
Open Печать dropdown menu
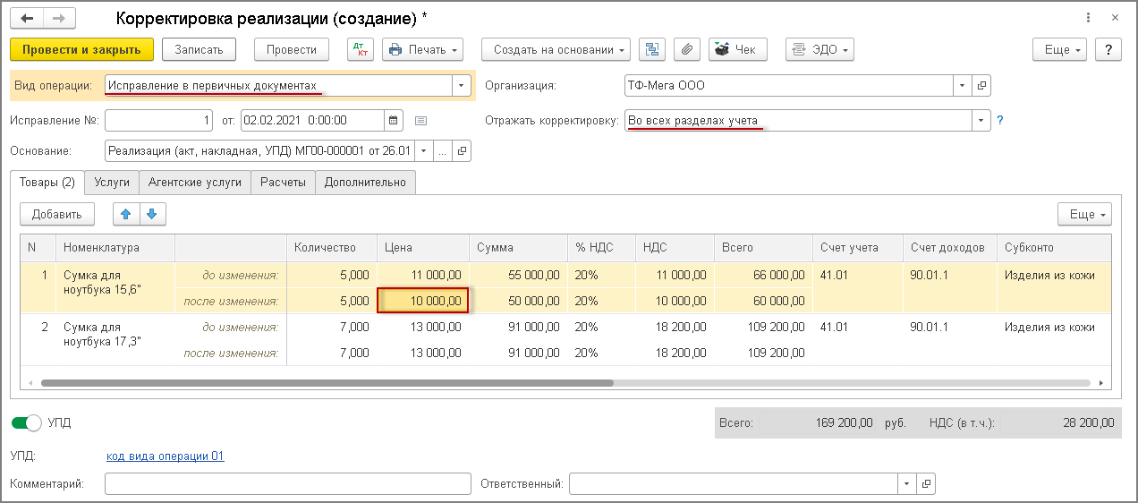click(x=423, y=49)
